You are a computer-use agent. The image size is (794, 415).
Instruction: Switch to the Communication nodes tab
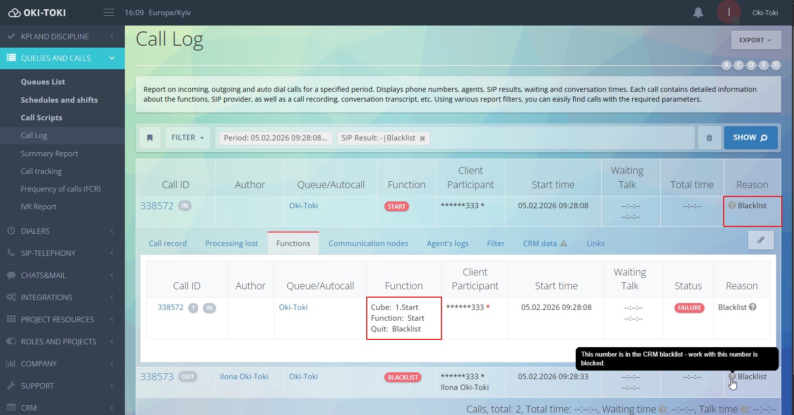point(368,244)
